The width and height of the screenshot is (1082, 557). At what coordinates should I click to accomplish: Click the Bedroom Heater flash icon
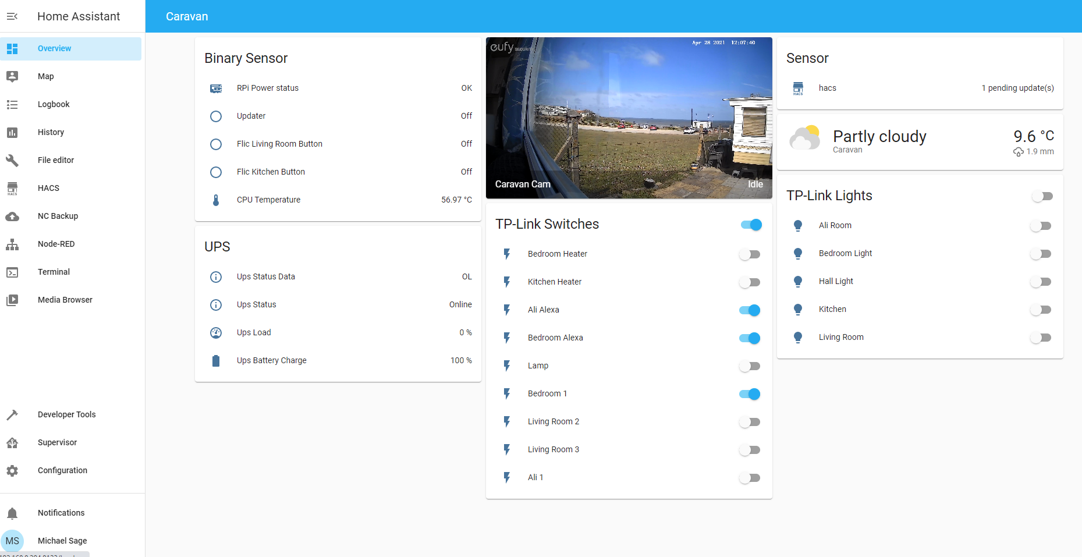[507, 254]
